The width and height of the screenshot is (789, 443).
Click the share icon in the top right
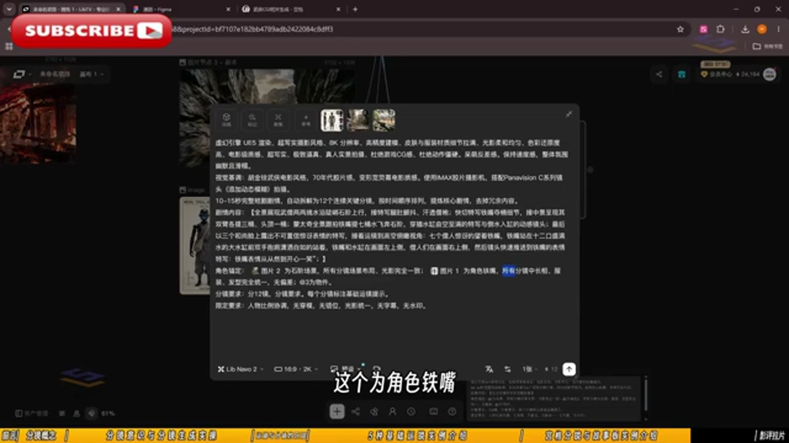pos(659,74)
